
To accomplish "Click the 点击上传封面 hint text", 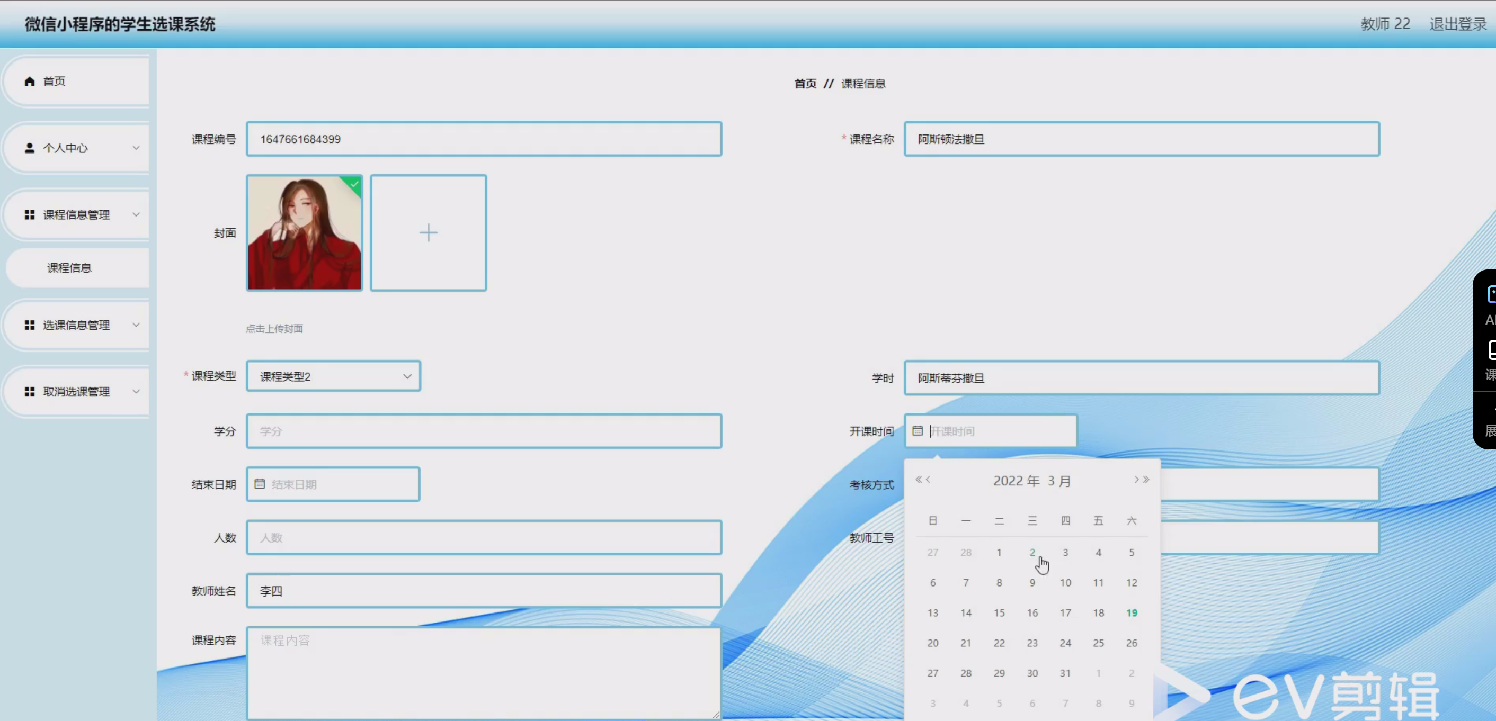I will click(x=274, y=329).
